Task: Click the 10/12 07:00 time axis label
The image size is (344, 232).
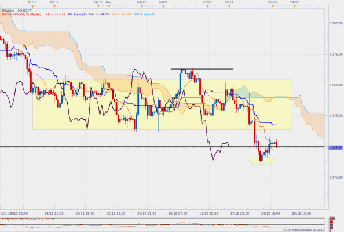Action: click(178, 213)
